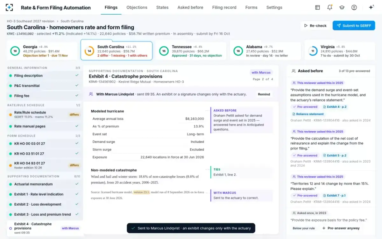Viewport: 382px width, 239px height.
Task: Click the checkmark for P&C transmittal
Action: coord(77,86)
